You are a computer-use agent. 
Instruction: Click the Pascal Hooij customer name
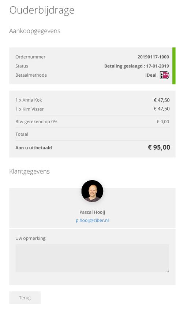click(92, 212)
